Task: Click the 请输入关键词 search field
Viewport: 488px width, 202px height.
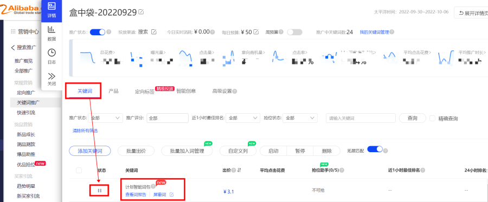Action: coord(361,118)
